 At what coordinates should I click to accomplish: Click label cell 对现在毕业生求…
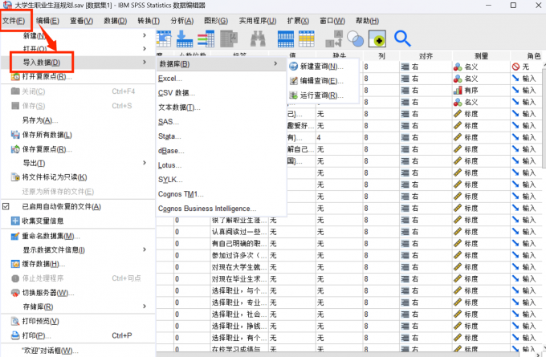(x=240, y=279)
